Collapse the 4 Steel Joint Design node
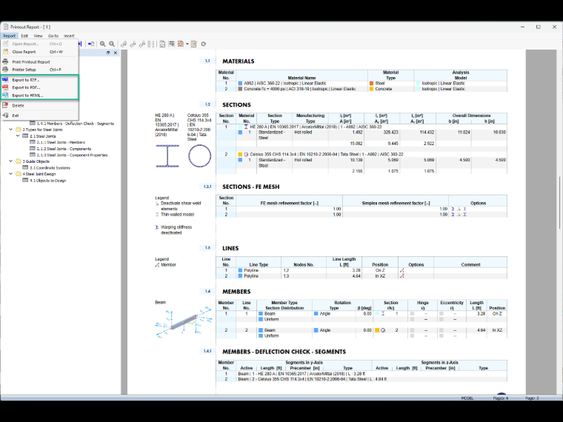 (11, 174)
